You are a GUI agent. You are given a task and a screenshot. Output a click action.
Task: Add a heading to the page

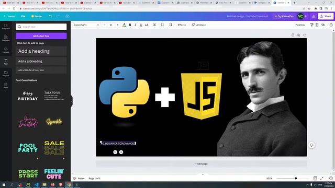click(x=41, y=51)
